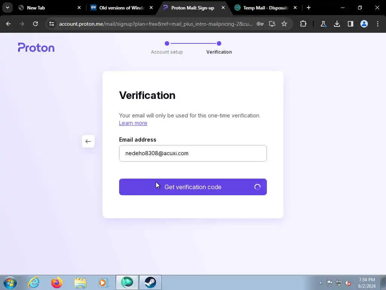Show hidden system tray icons
Screen dimensions: 386x290
(320, 283)
